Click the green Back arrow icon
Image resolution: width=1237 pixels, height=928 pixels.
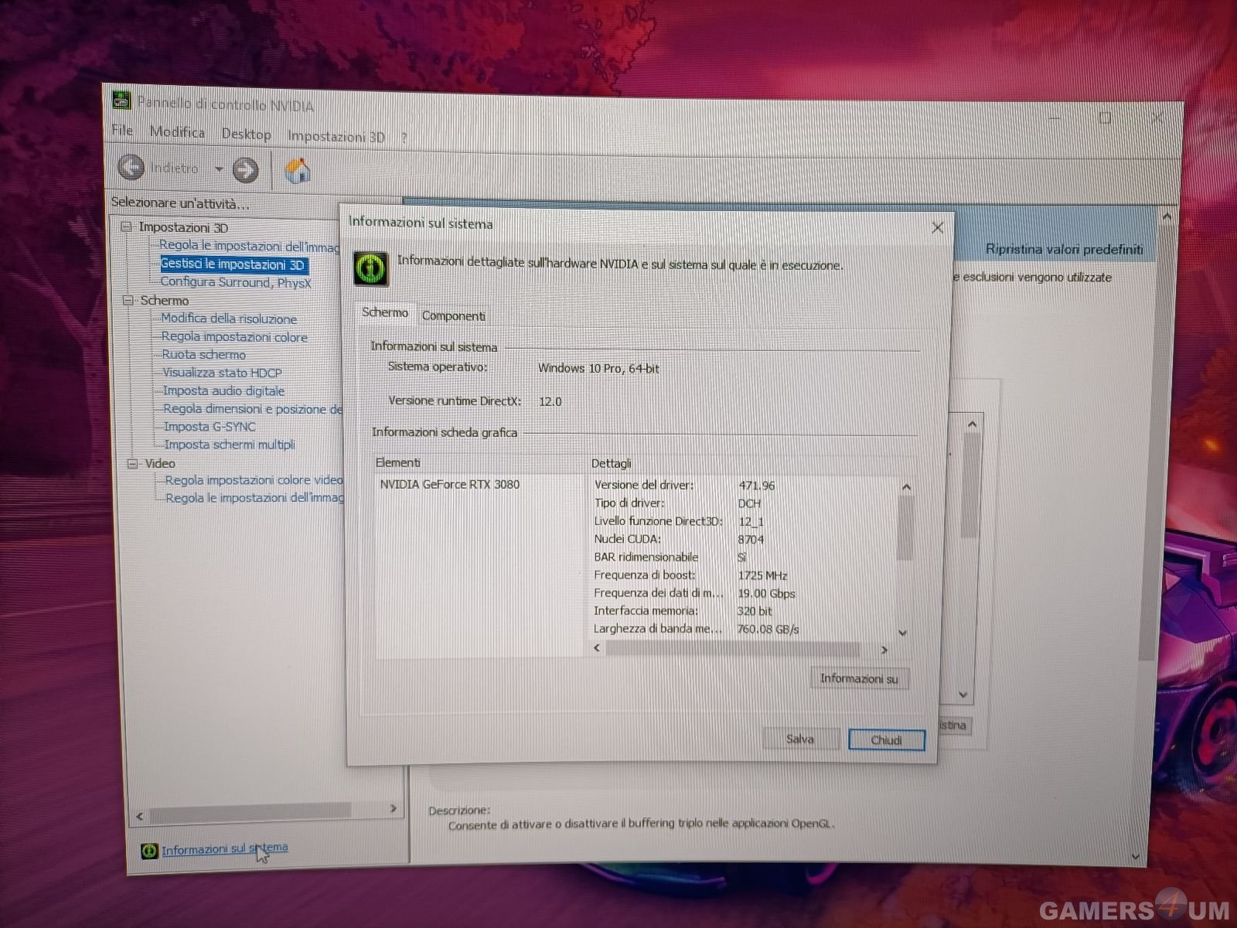[x=131, y=167]
